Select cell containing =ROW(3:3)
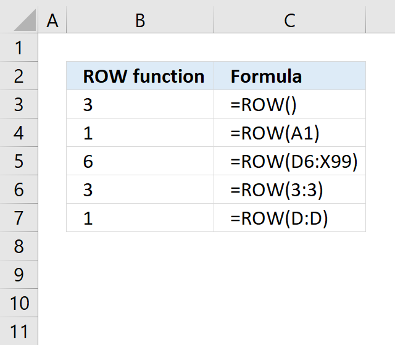 click(x=289, y=189)
